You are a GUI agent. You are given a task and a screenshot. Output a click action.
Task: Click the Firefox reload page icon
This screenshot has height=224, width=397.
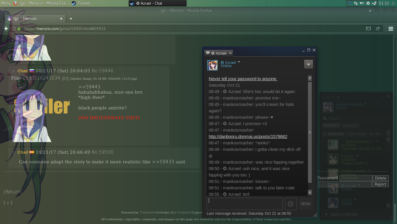378,29
